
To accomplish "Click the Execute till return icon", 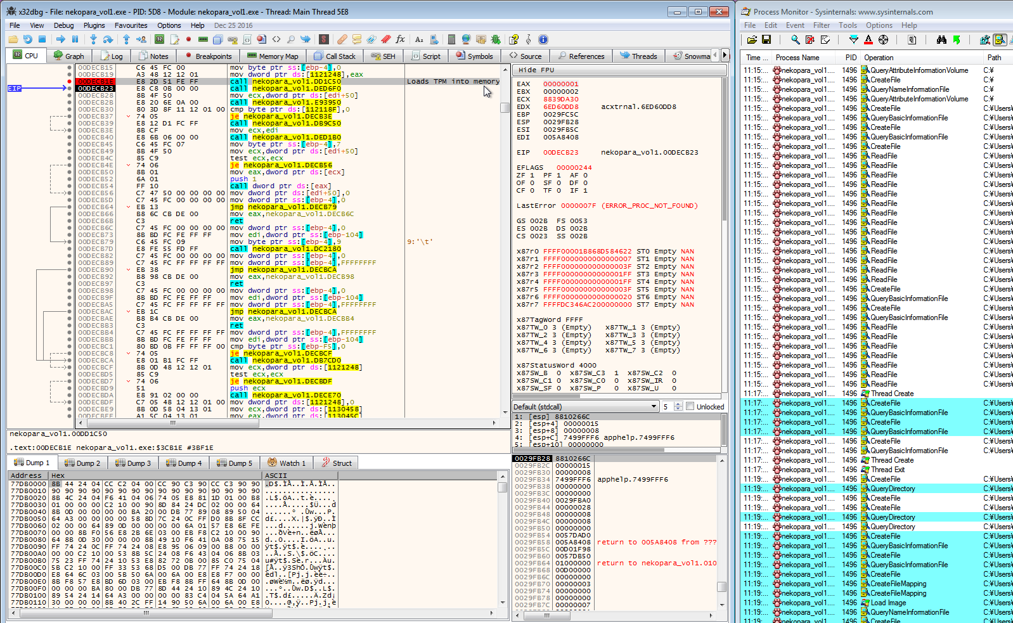I will [x=126, y=39].
